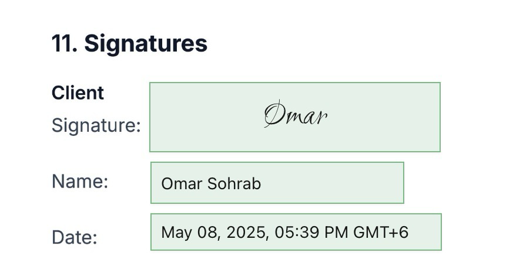Viewport: 523px width, 280px height.
Task: Click the typed Omar in the Name field
Action: click(x=182, y=183)
